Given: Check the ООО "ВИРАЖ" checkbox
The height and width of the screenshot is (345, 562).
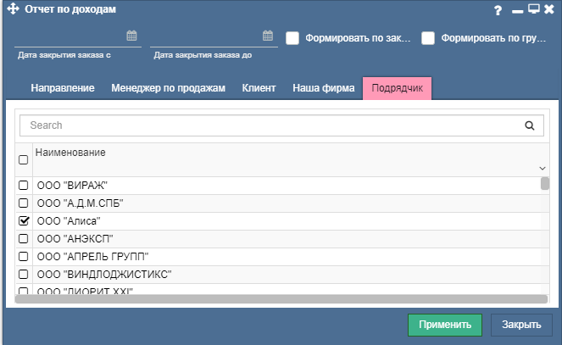Looking at the screenshot, I should coord(24,185).
